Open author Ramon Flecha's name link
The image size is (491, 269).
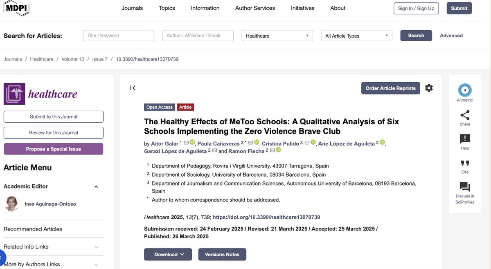[246, 151]
